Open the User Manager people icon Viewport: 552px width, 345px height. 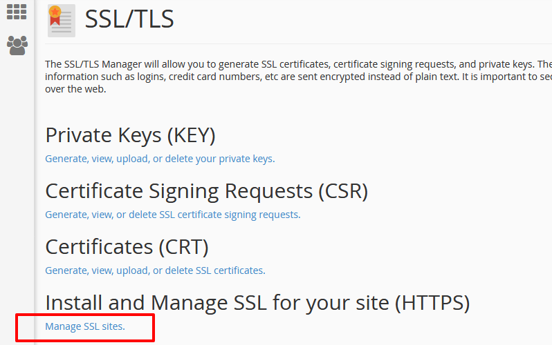(x=17, y=46)
